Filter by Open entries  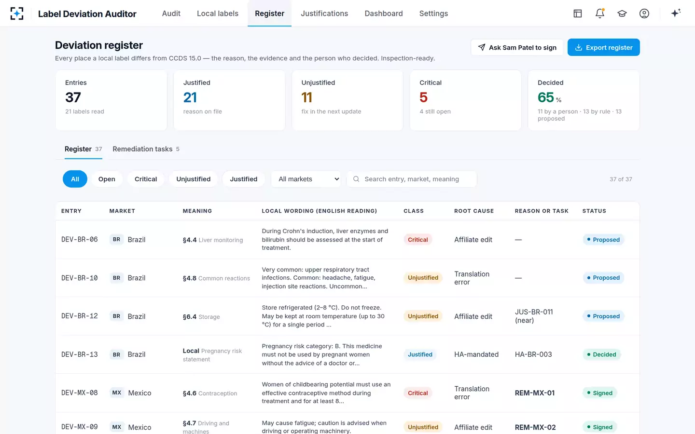click(x=107, y=179)
